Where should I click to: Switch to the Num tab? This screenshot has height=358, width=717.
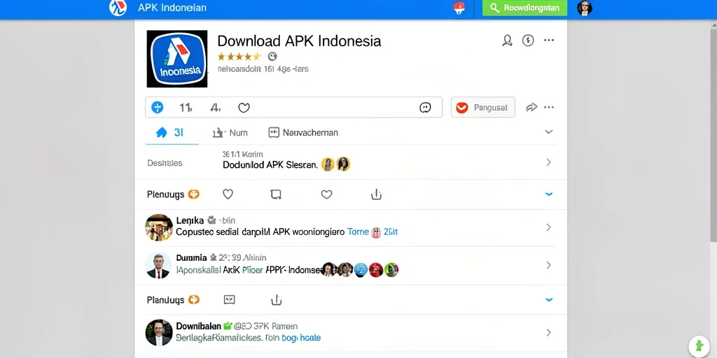pyautogui.click(x=230, y=133)
